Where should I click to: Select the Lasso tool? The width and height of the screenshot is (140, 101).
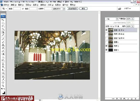3,26
